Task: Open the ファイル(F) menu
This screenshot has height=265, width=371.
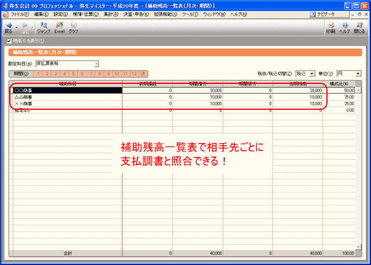Action: coord(20,14)
